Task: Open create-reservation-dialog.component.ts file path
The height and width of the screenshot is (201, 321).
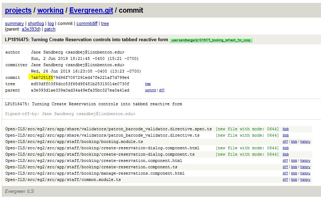Action: [x=100, y=154]
